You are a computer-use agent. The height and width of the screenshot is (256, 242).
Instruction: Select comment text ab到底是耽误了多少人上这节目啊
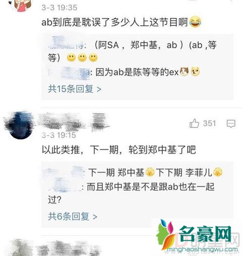point(114,22)
